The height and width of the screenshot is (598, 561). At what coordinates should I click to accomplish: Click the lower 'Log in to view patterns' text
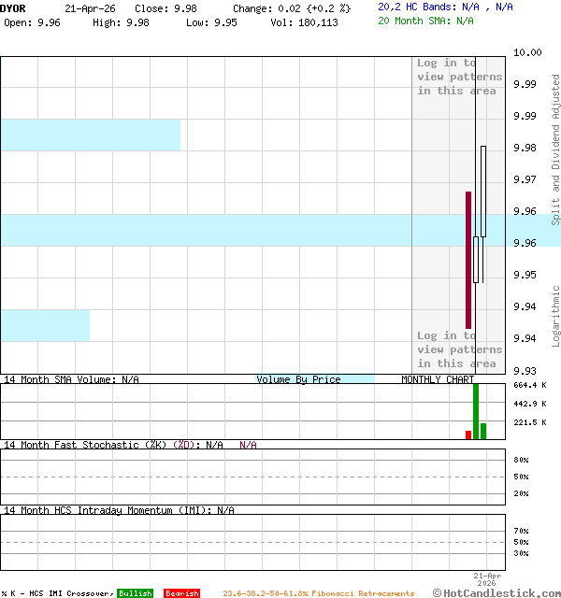(x=459, y=349)
